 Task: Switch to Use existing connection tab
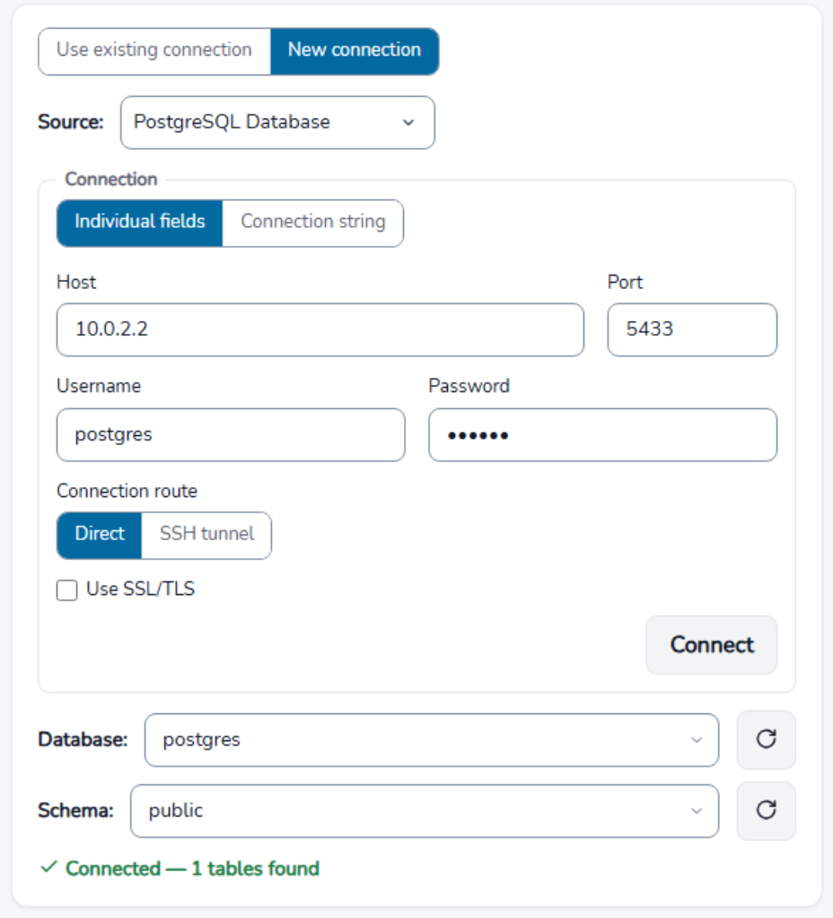154,51
